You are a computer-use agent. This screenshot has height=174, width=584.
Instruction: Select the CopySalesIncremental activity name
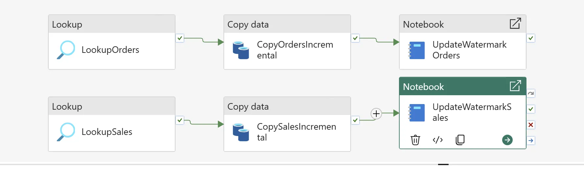click(x=296, y=132)
